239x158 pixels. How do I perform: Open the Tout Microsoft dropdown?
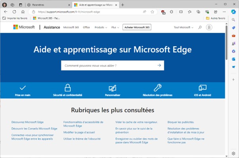click(184, 27)
